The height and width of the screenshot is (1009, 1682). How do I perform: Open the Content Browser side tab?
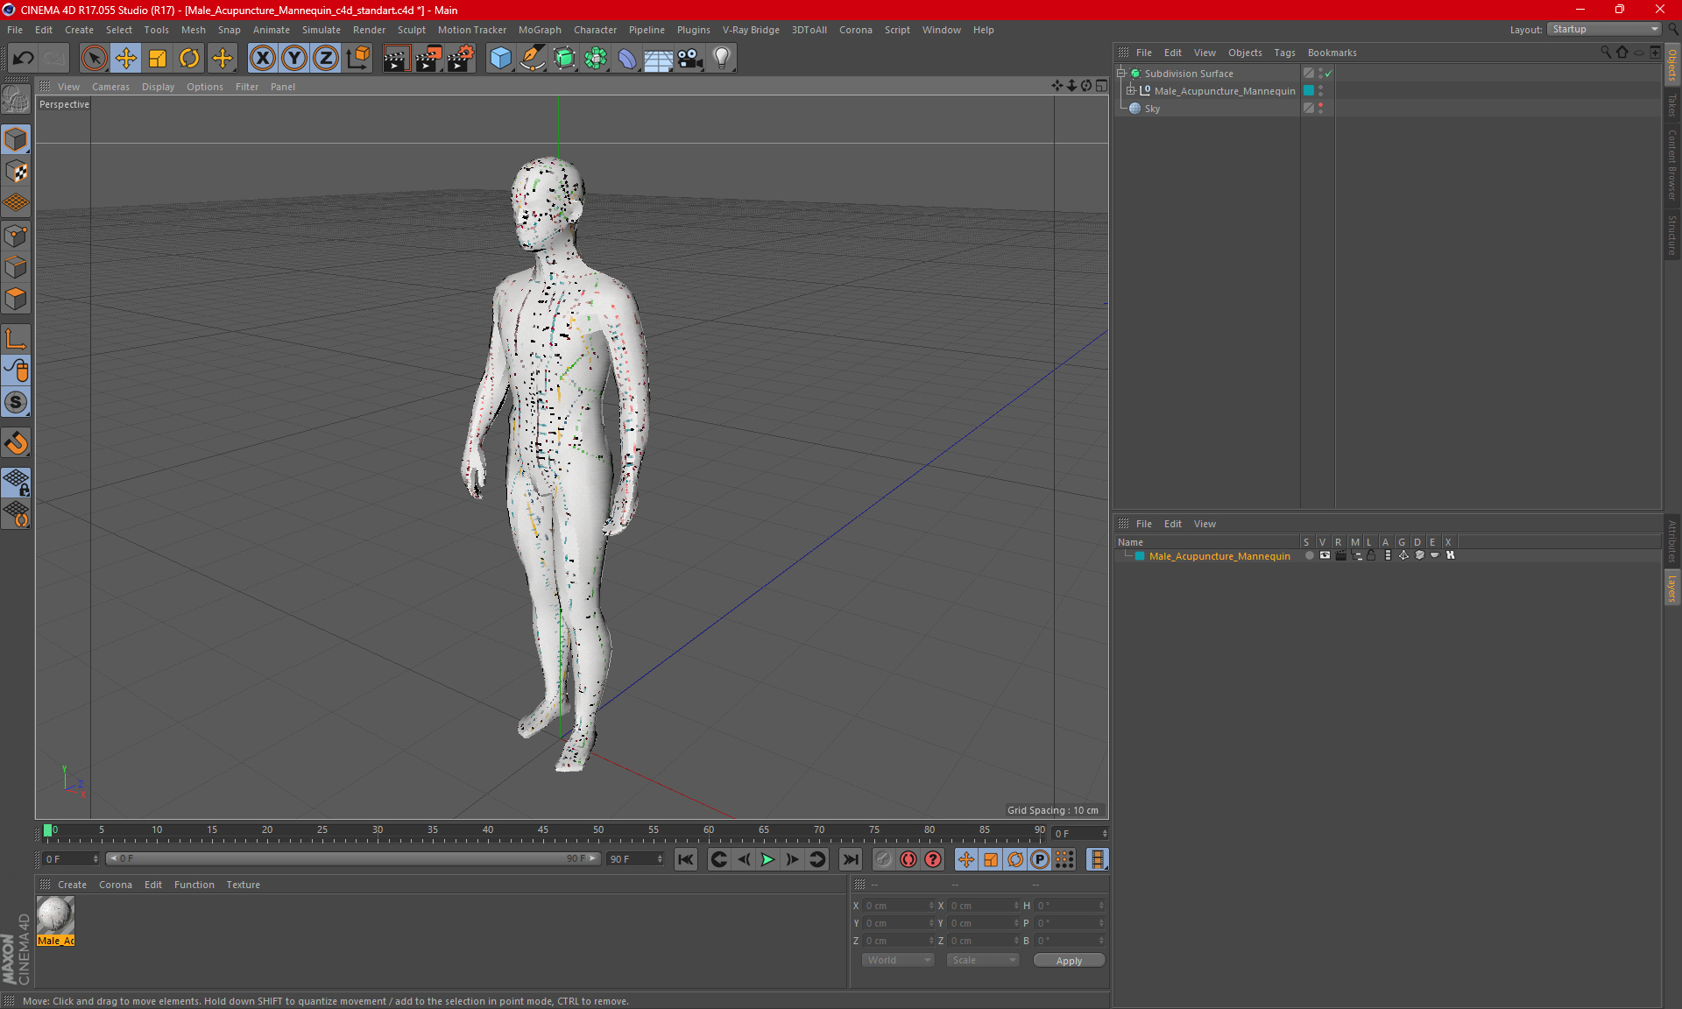pyautogui.click(x=1672, y=165)
